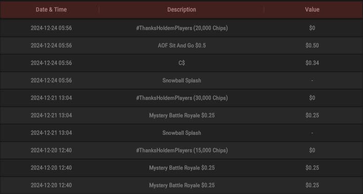Click the C$ description entry
Screen dimensions: 363x194
[x=182, y=63]
